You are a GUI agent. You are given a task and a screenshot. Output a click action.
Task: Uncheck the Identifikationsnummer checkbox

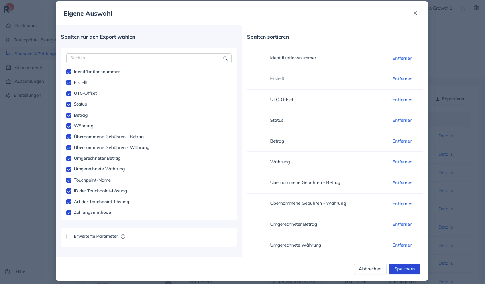pyautogui.click(x=69, y=72)
